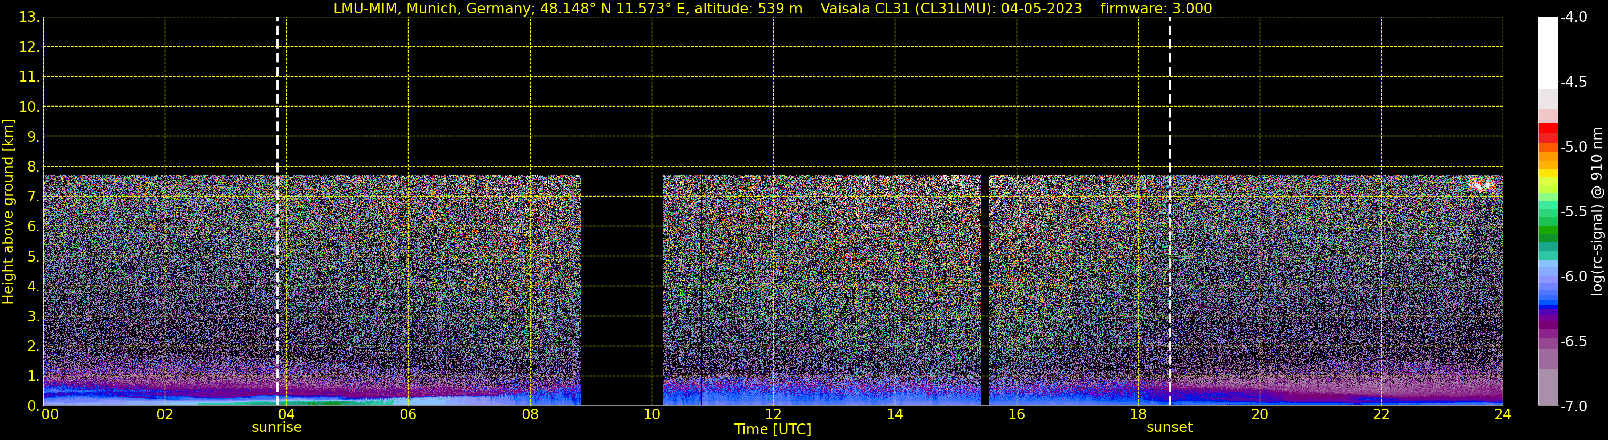Click the 'sunrise' label under the time axis
Image resolution: width=1608 pixels, height=440 pixels.
coord(276,428)
